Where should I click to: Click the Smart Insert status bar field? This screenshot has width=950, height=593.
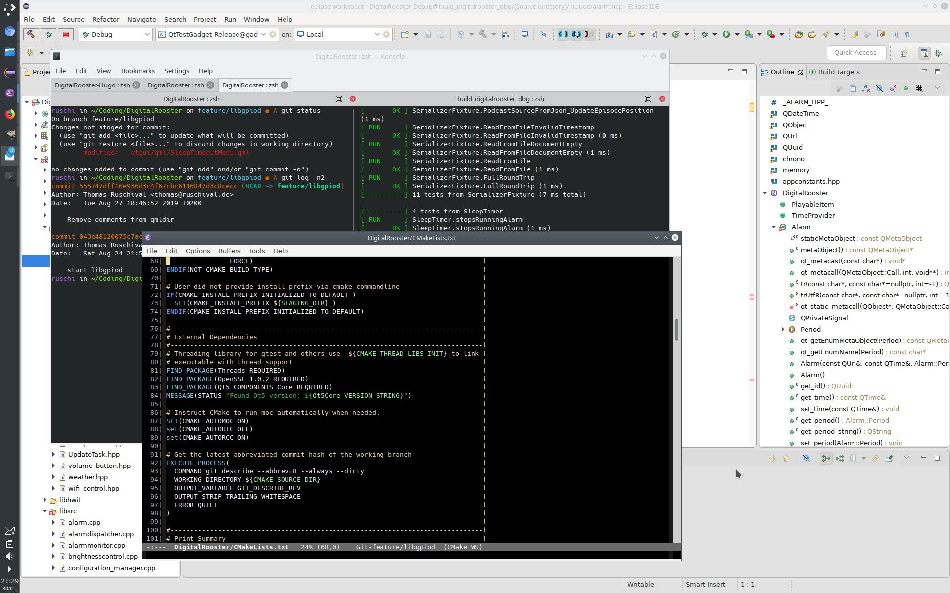[705, 584]
